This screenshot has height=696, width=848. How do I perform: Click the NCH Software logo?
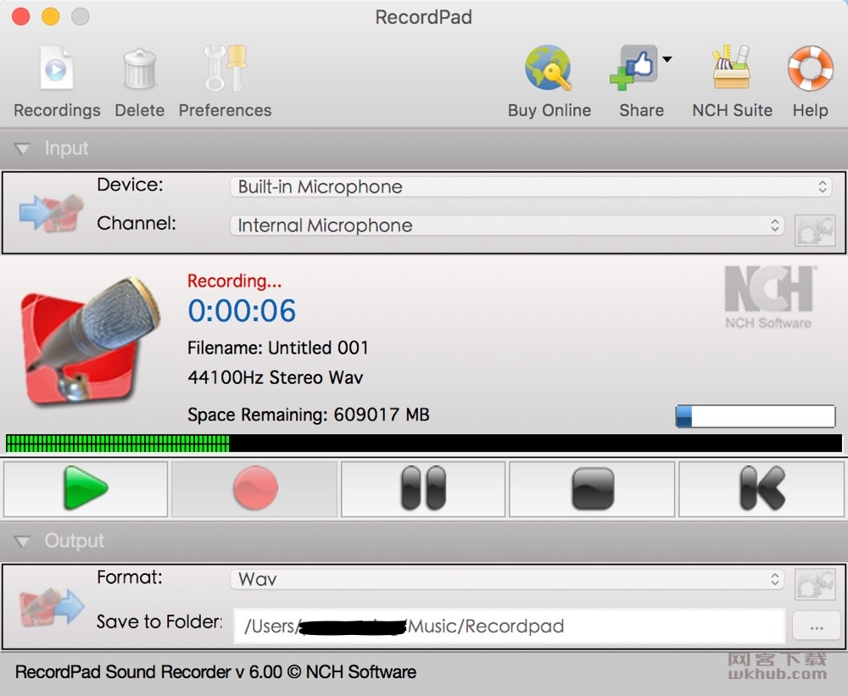click(x=768, y=297)
